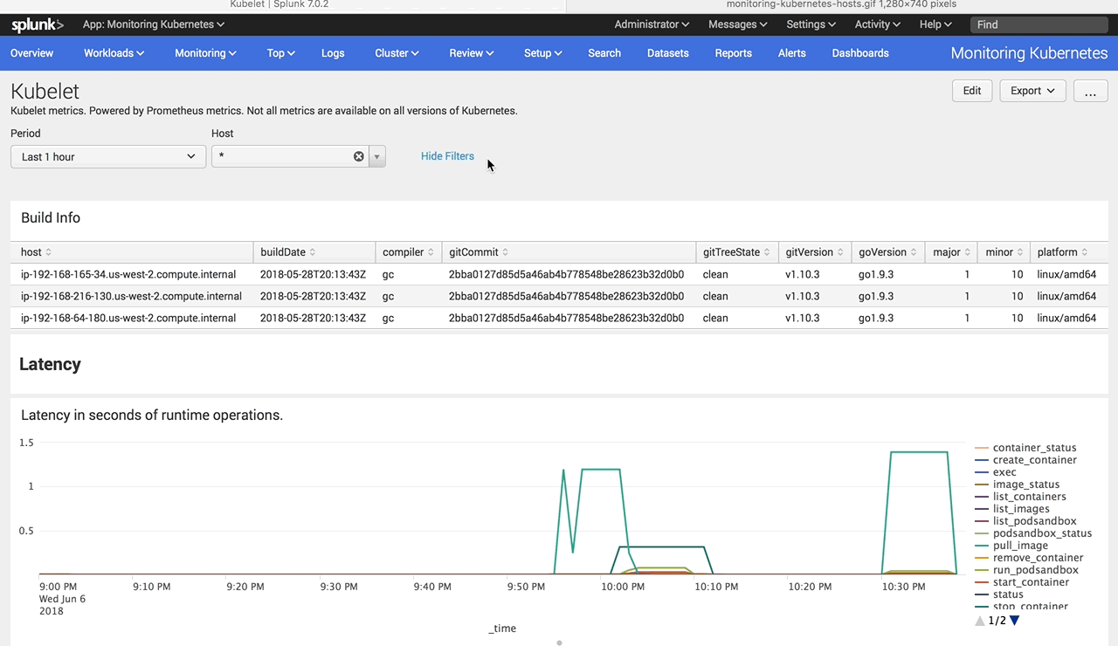Viewport: 1118px width, 646px height.
Task: Open the Alerts page
Action: point(792,53)
